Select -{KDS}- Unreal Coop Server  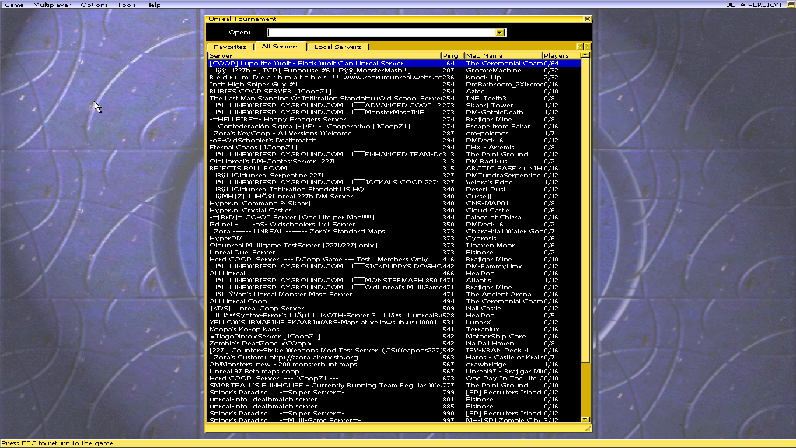tap(394, 308)
